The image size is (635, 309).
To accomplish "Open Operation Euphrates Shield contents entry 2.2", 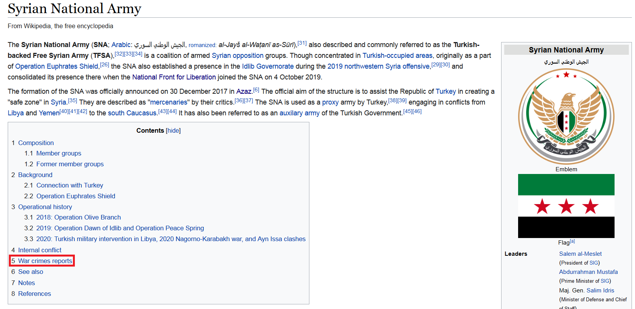I will pos(76,196).
